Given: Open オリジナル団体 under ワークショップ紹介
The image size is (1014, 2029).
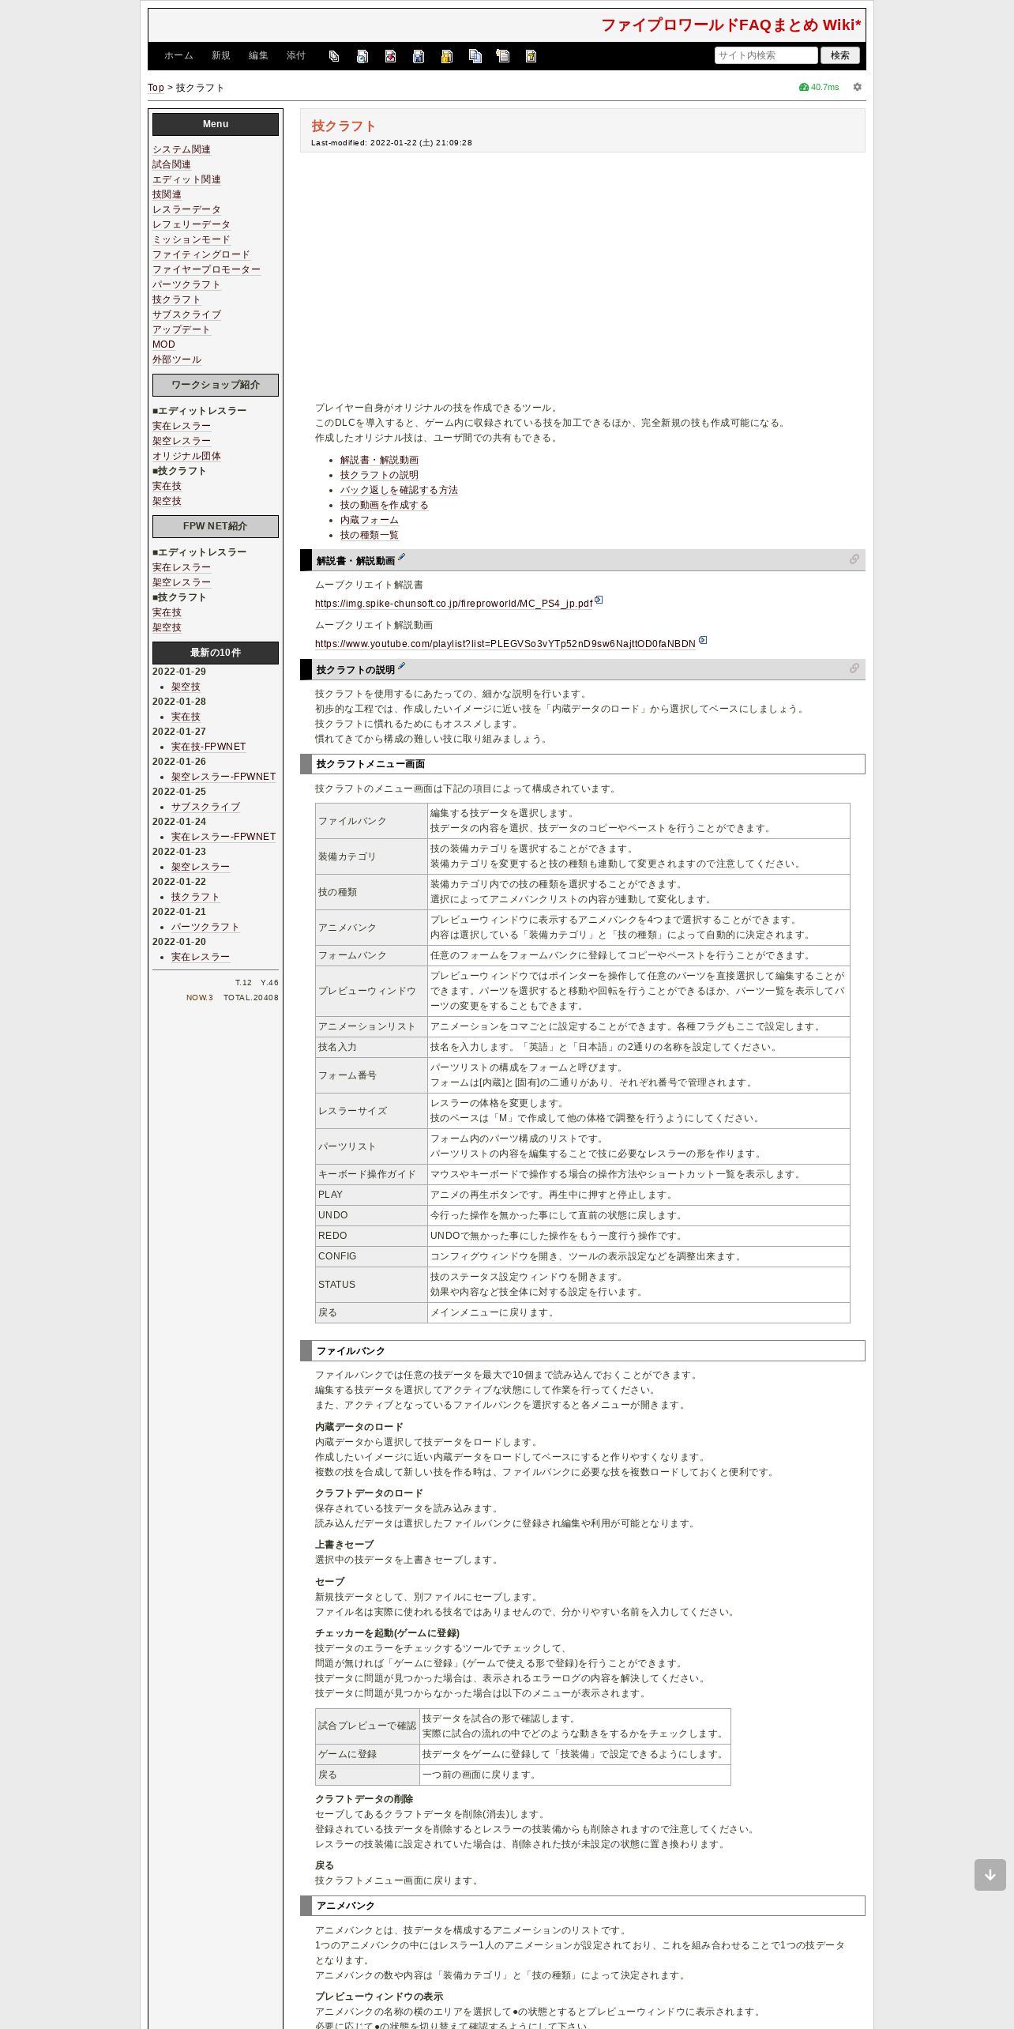Looking at the screenshot, I should (x=186, y=456).
